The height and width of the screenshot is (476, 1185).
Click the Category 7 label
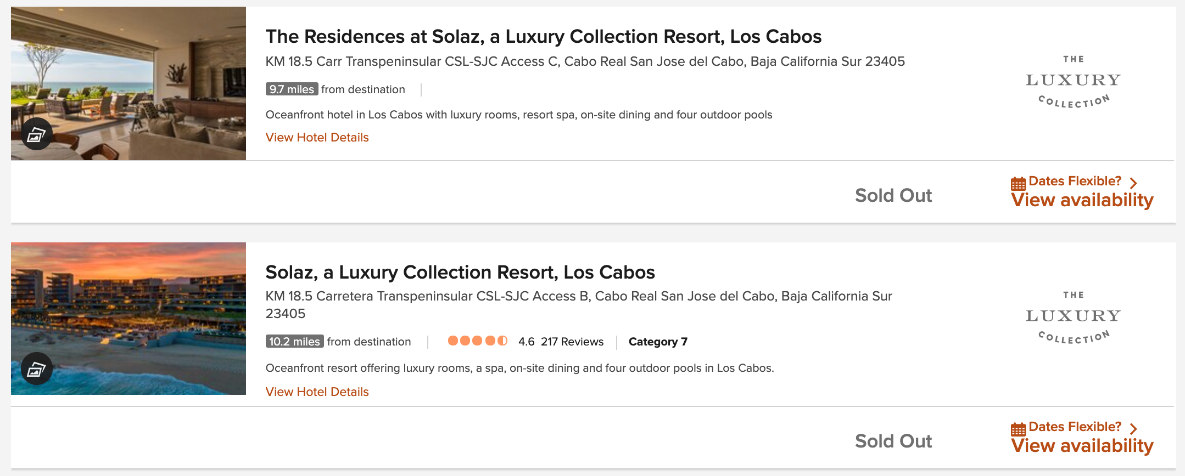coord(658,342)
